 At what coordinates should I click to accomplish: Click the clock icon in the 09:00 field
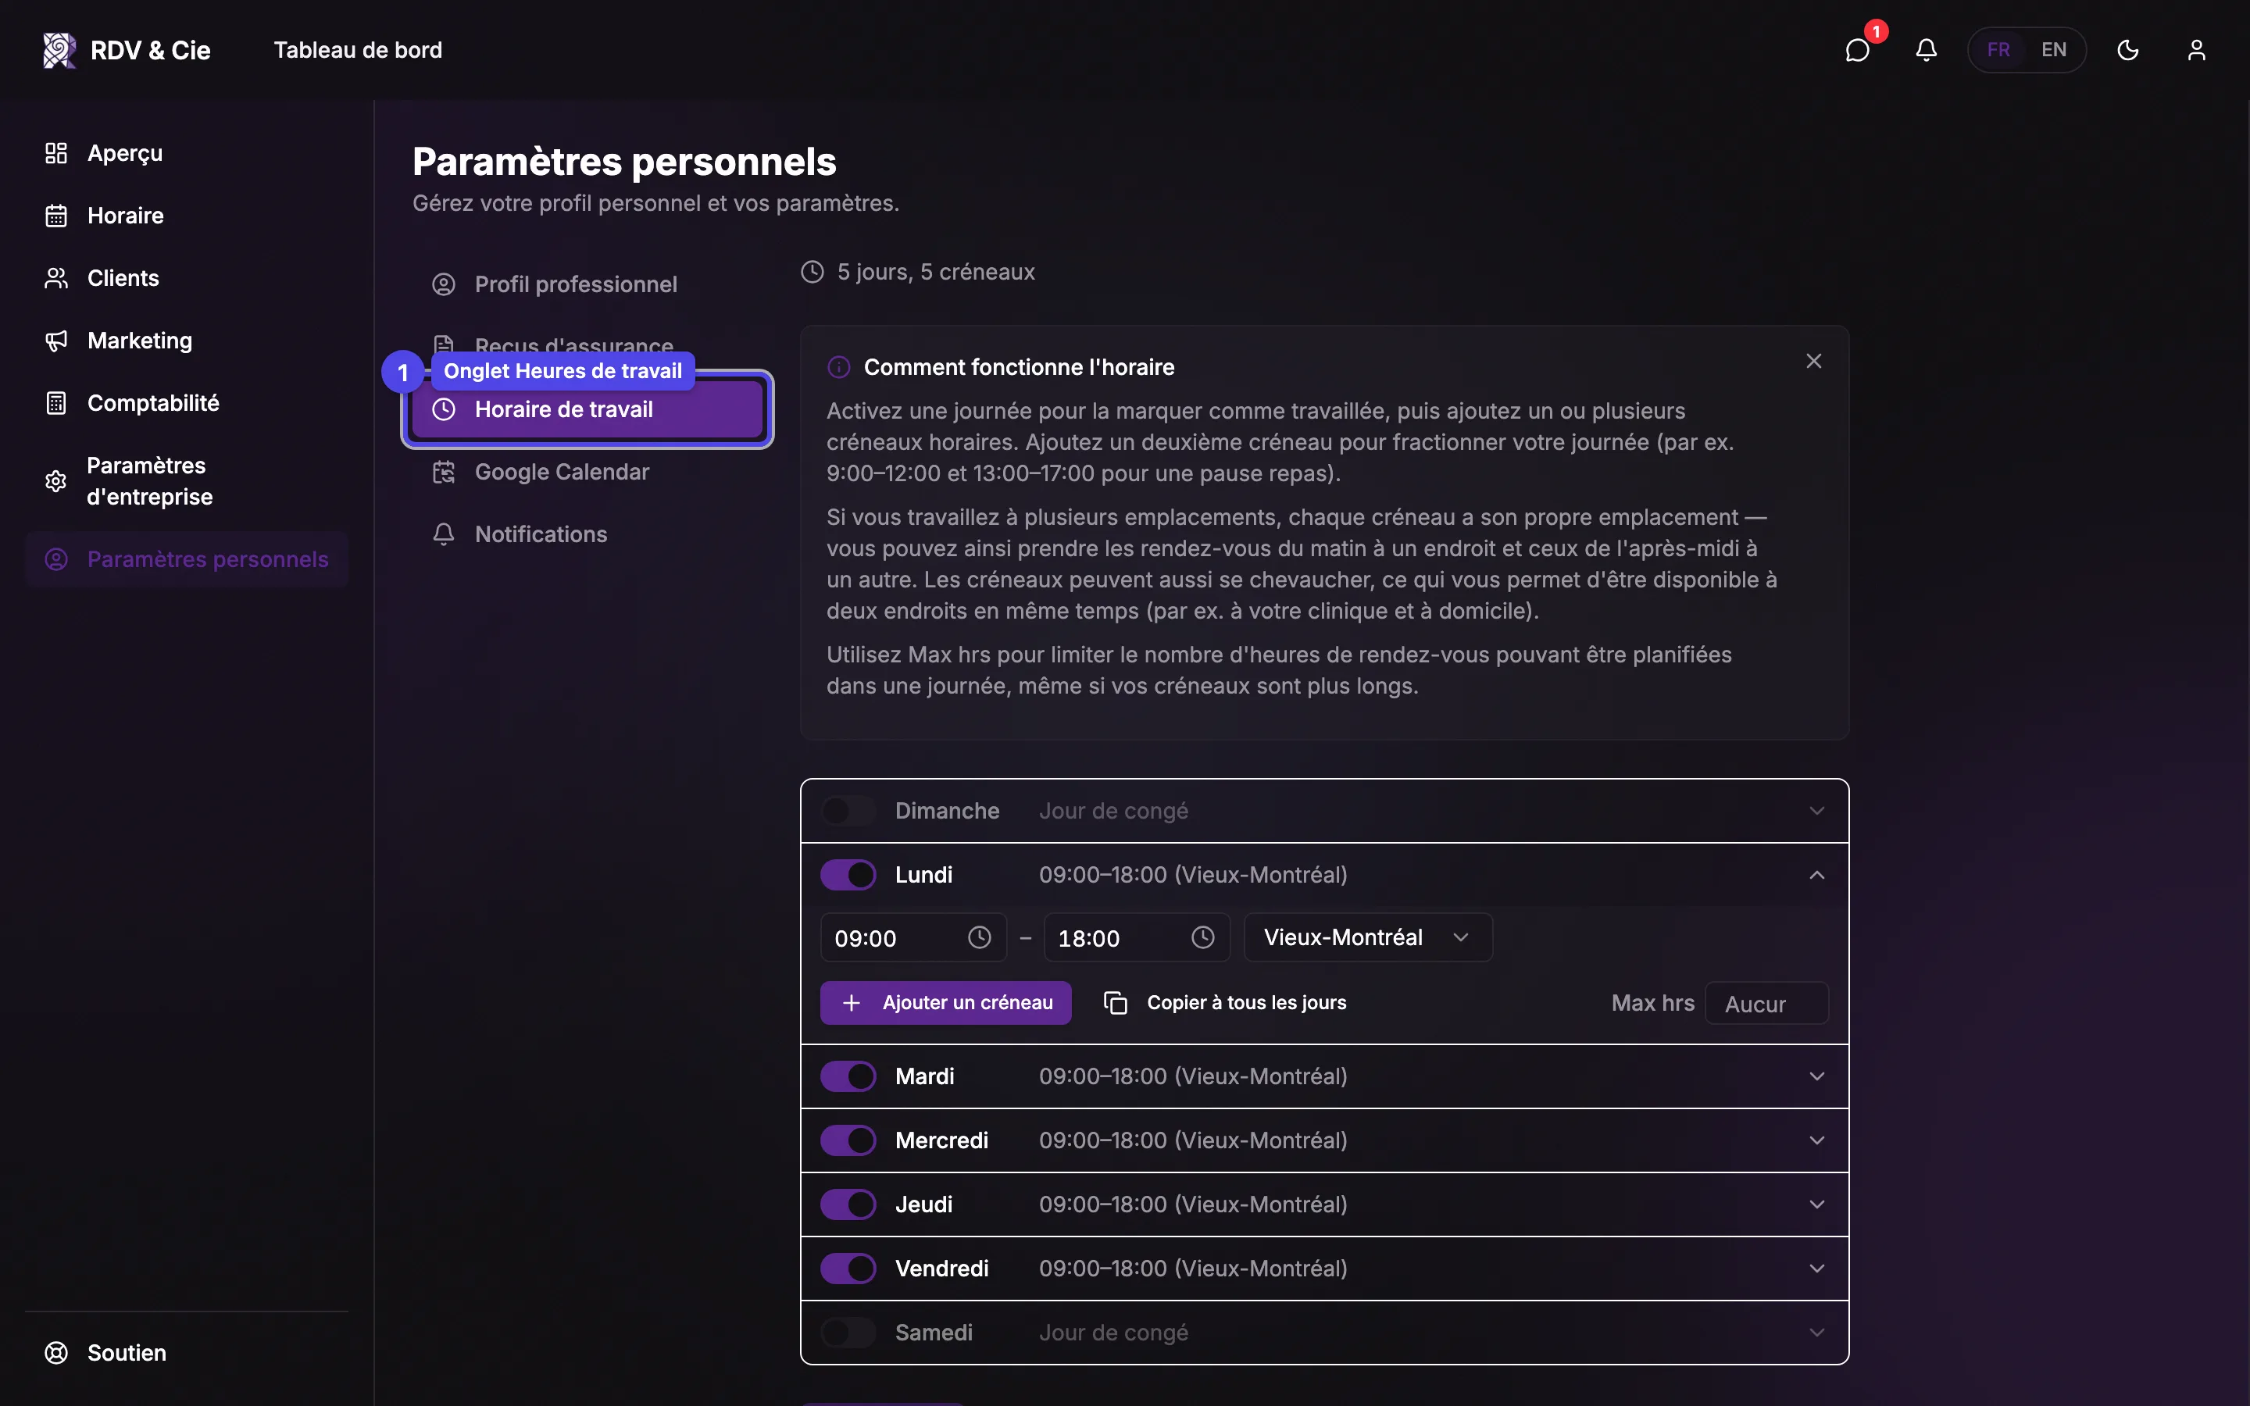click(x=979, y=937)
